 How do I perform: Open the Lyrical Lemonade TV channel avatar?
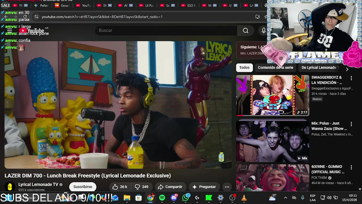pyautogui.click(x=10, y=187)
